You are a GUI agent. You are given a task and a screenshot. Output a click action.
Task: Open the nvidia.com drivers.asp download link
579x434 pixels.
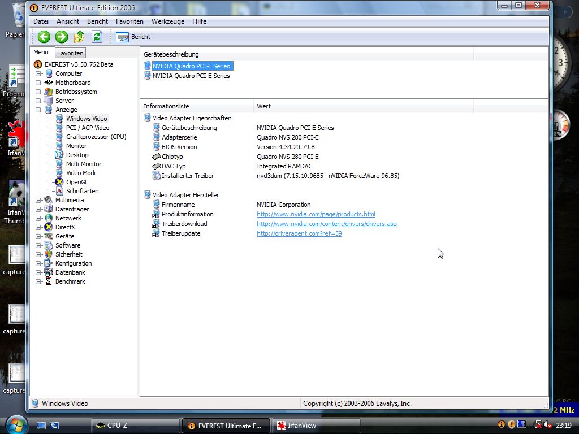click(x=327, y=224)
